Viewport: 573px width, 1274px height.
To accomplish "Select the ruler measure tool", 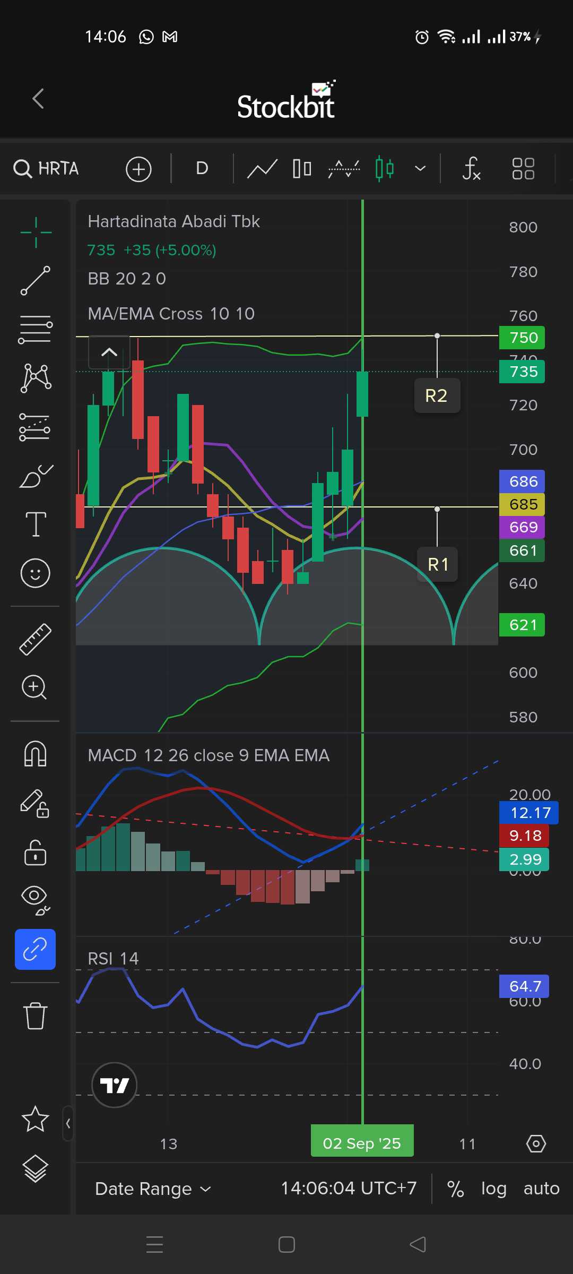I will (x=36, y=639).
